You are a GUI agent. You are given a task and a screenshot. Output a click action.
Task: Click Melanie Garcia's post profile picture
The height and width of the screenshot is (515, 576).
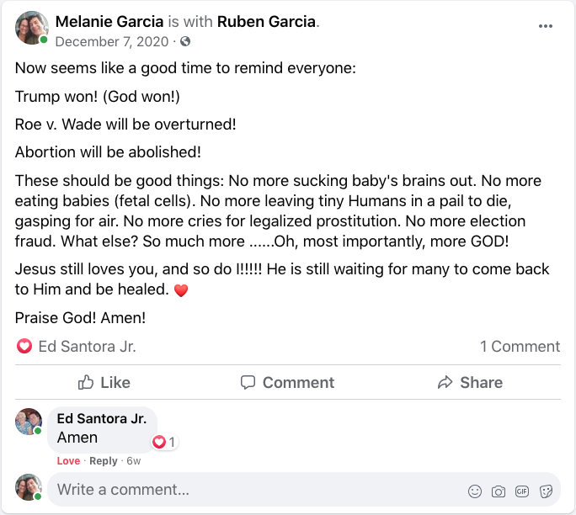point(32,28)
